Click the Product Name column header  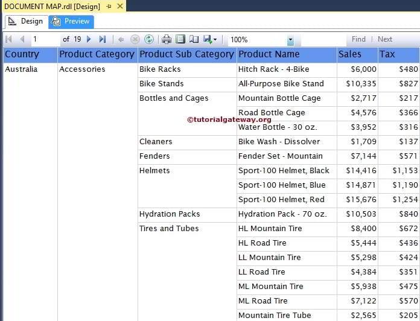pos(287,55)
